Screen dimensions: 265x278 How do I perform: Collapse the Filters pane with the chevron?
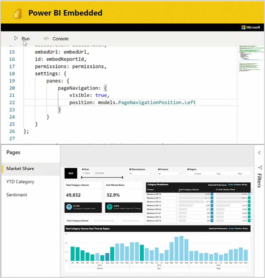259,153
